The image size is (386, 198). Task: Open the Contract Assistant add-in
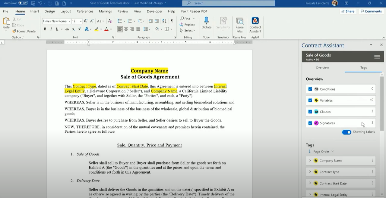tap(255, 26)
